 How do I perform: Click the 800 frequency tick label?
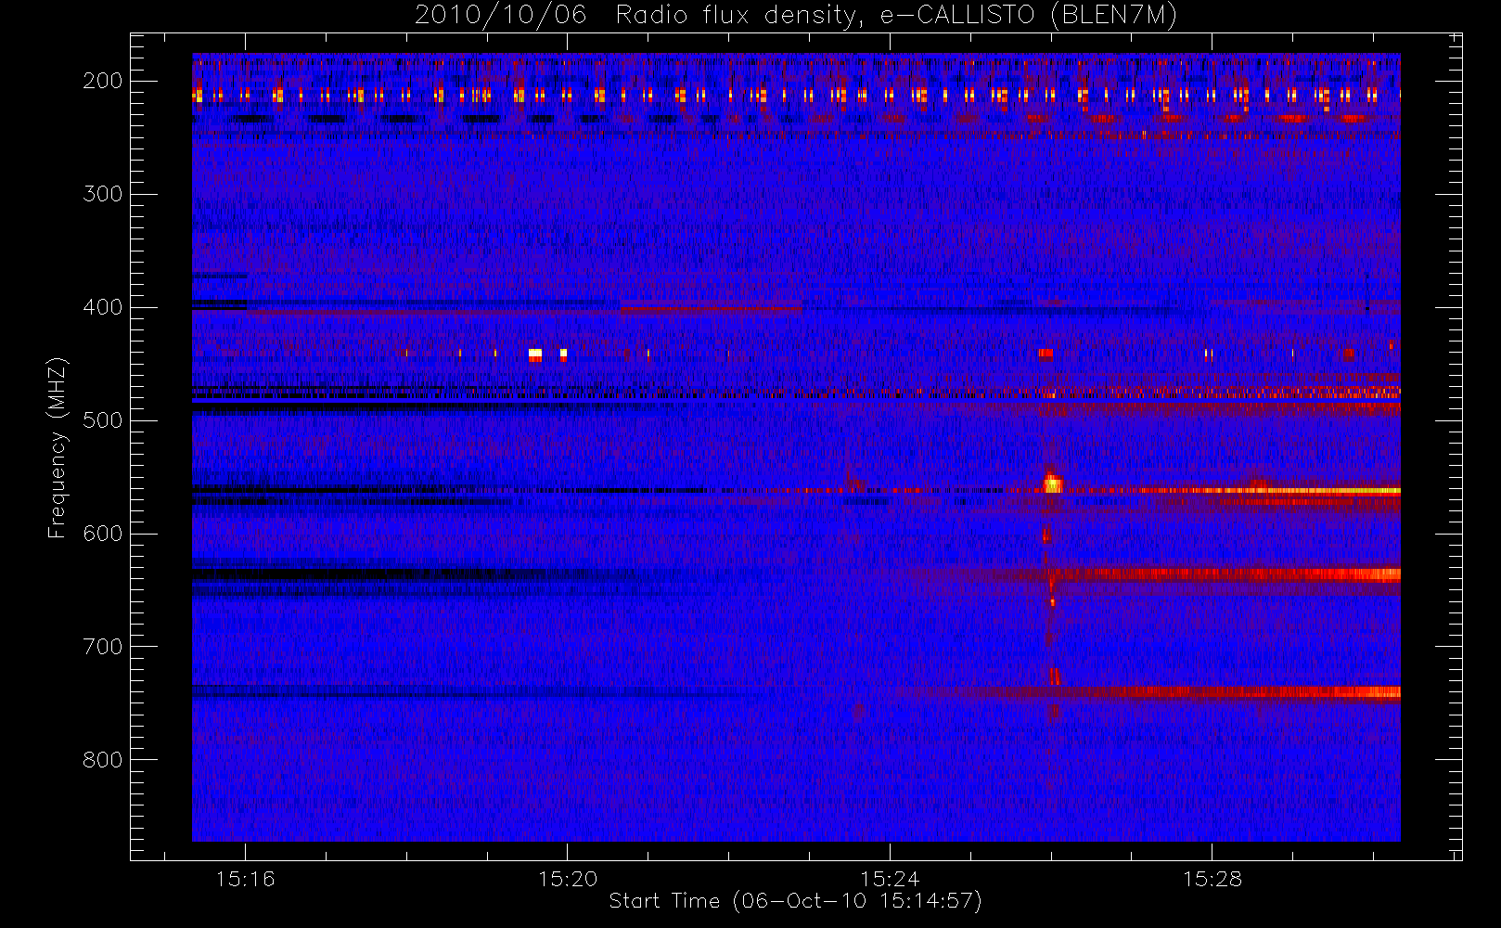click(103, 760)
